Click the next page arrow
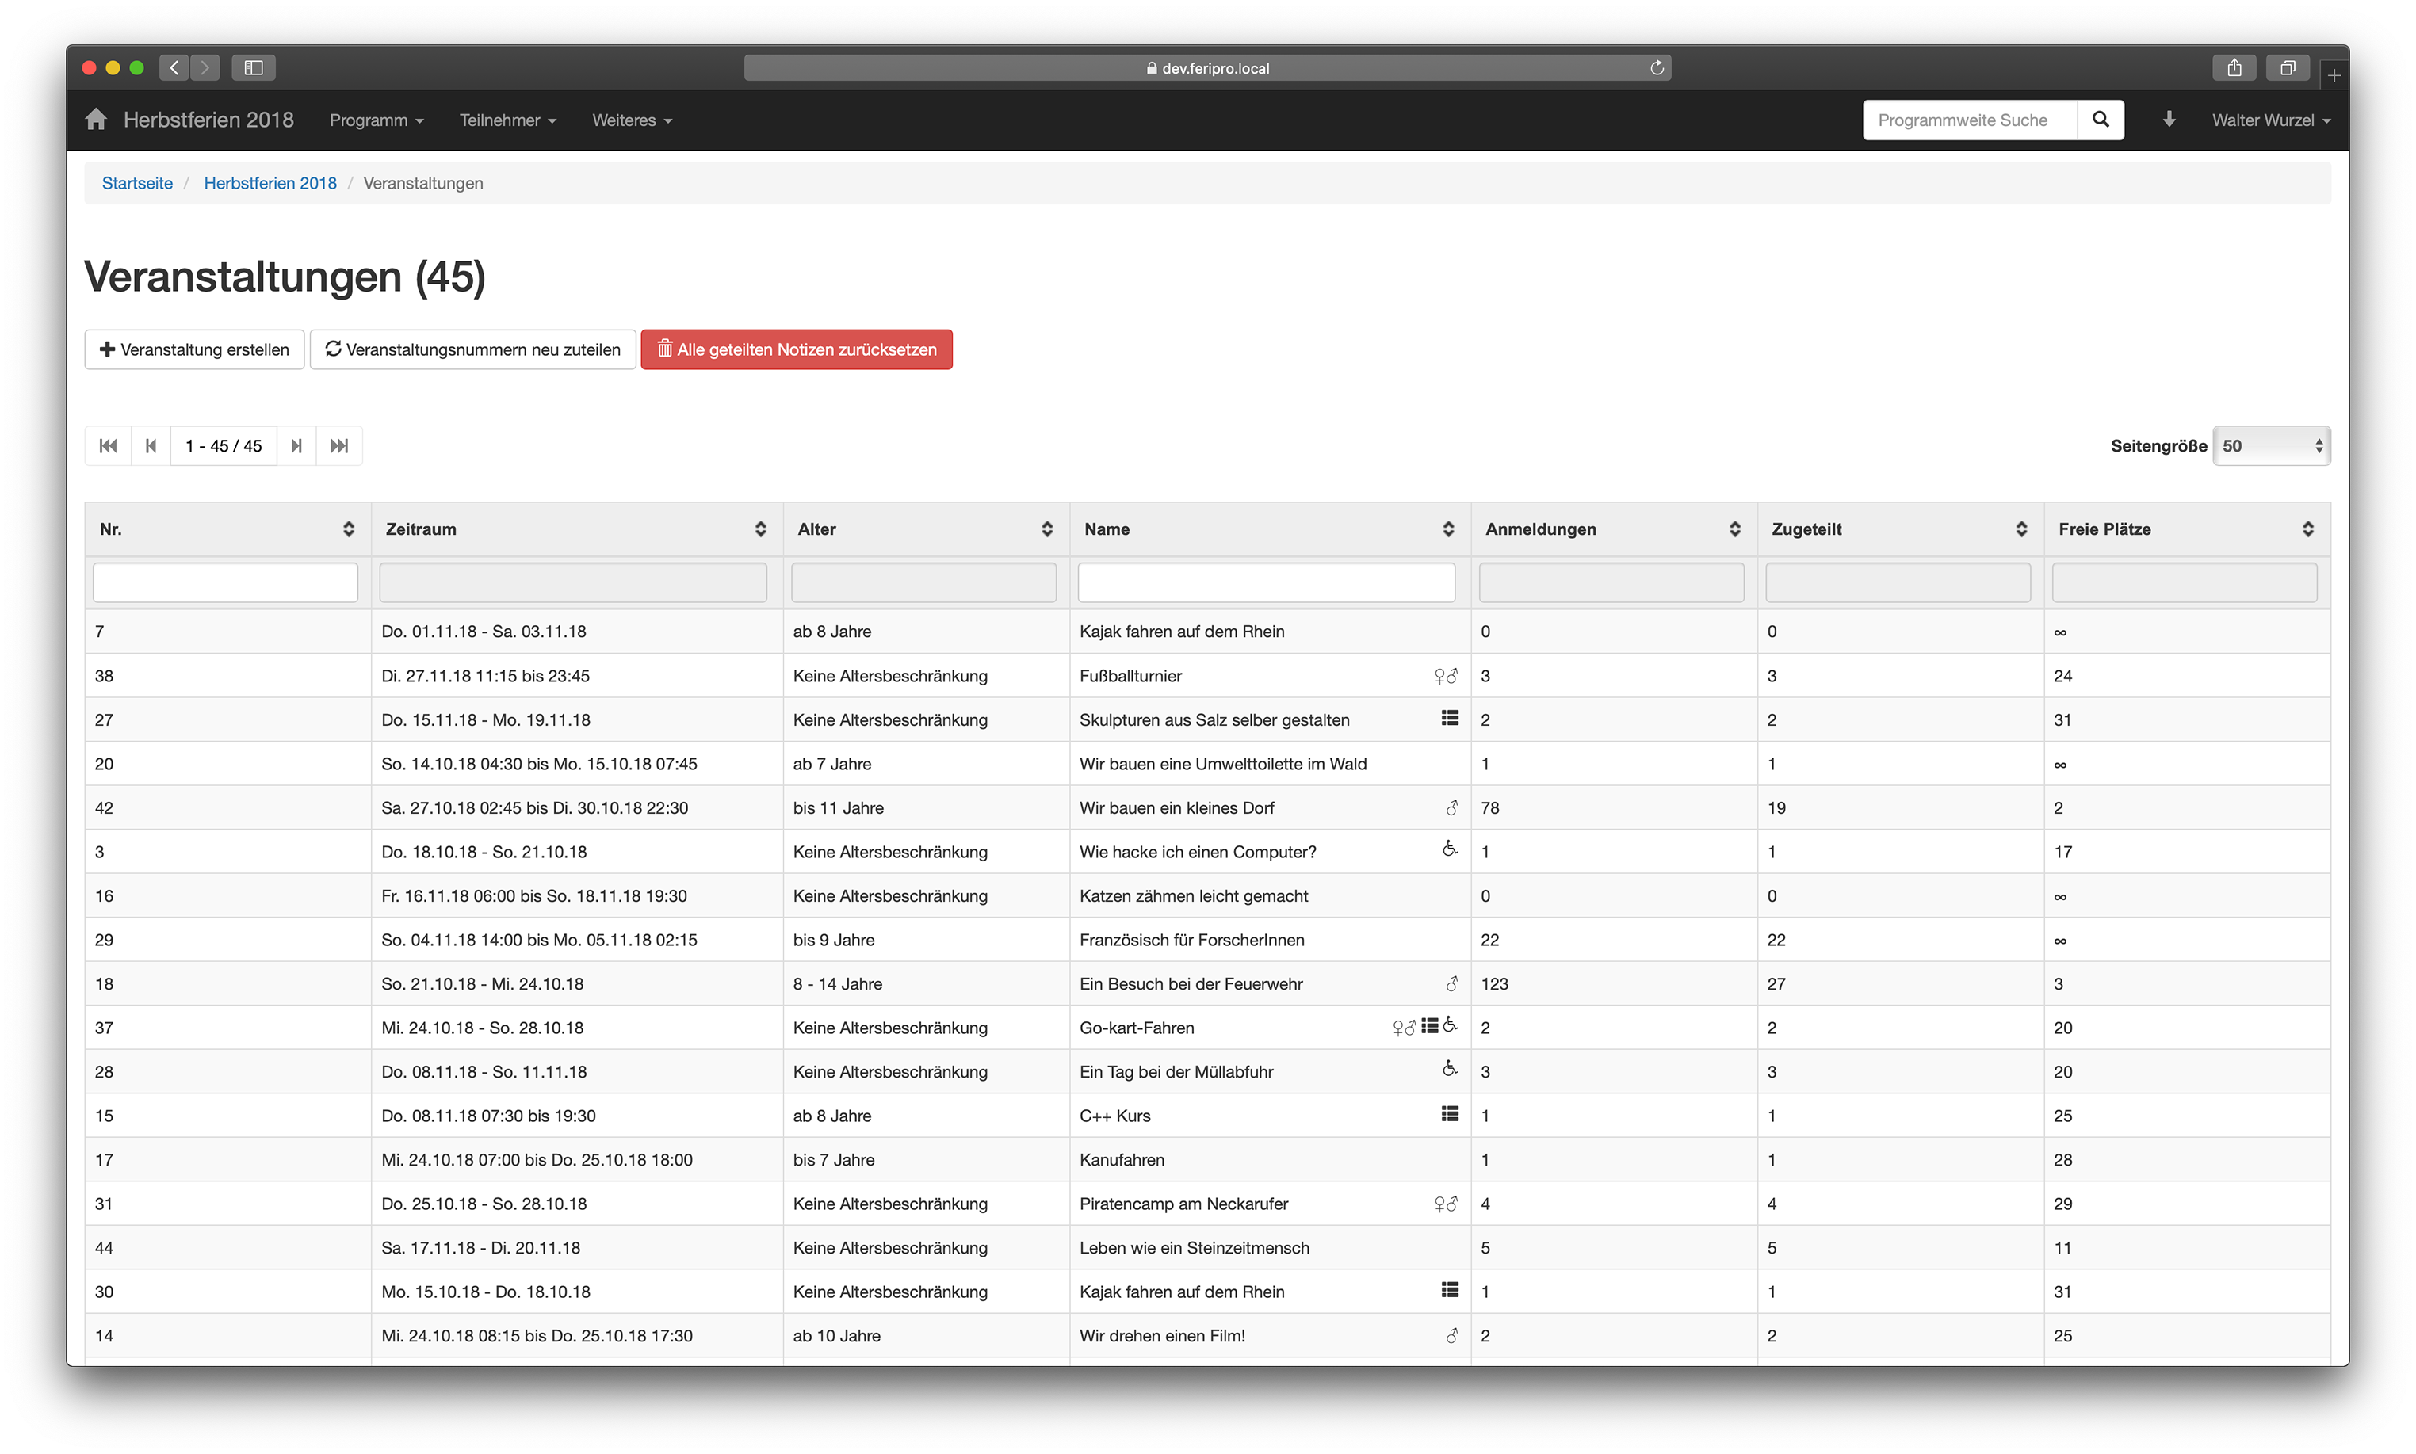 click(296, 446)
